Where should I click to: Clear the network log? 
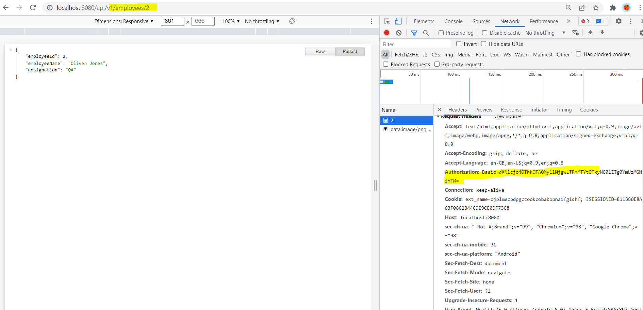point(399,33)
